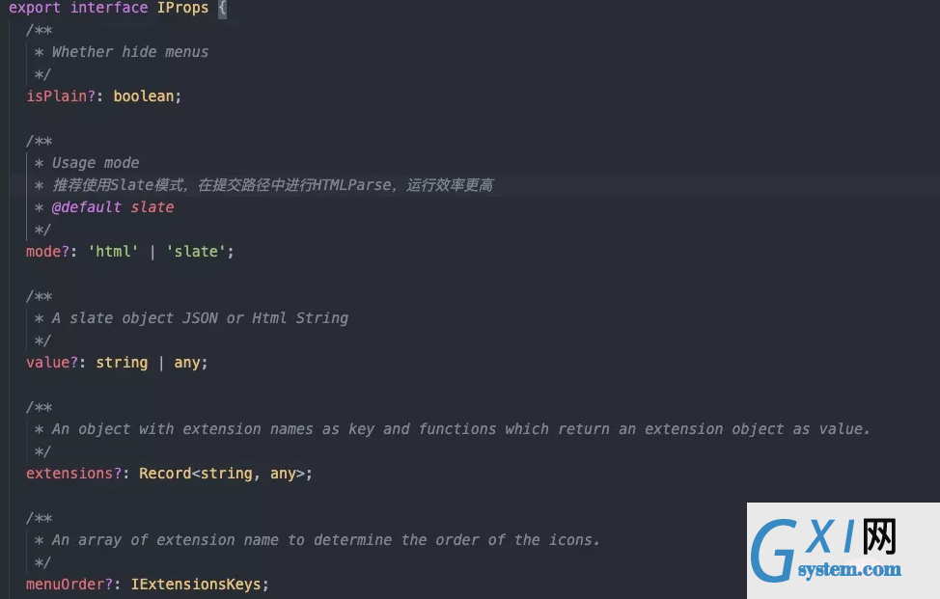Click the 'any' type on the value line
The height and width of the screenshot is (599, 940).
(x=187, y=363)
